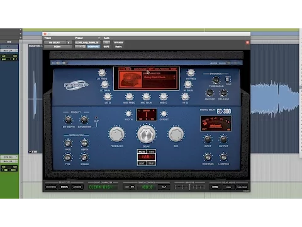Open the EC300 plugin selector dropdown

pyautogui.click(x=58, y=47)
